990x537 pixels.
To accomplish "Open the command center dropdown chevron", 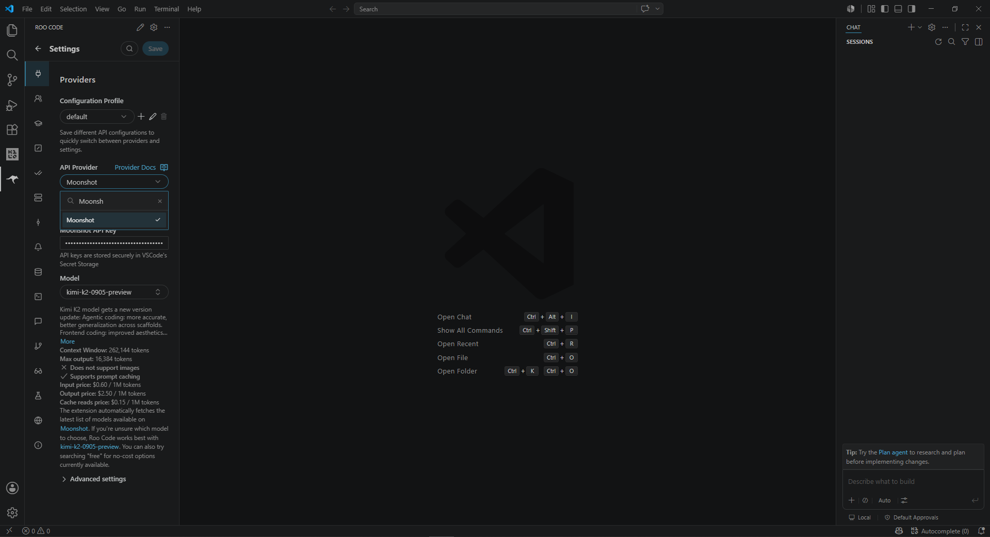I will (x=658, y=9).
